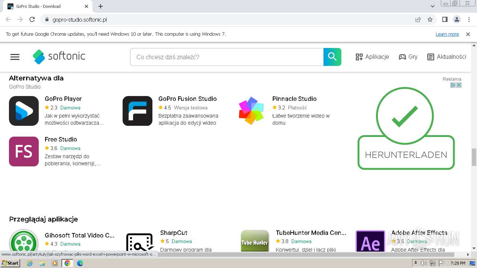
Task: Open the Chrome profile avatar
Action: 457,19
